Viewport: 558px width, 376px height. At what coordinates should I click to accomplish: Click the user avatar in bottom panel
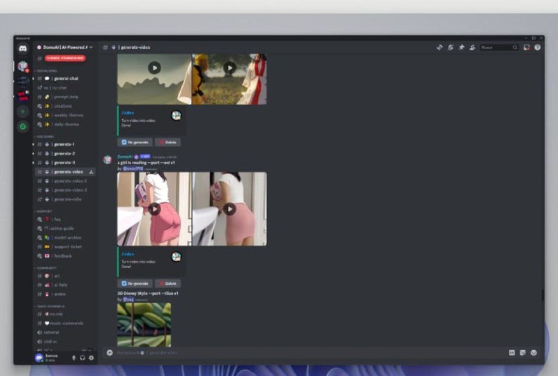(39, 358)
